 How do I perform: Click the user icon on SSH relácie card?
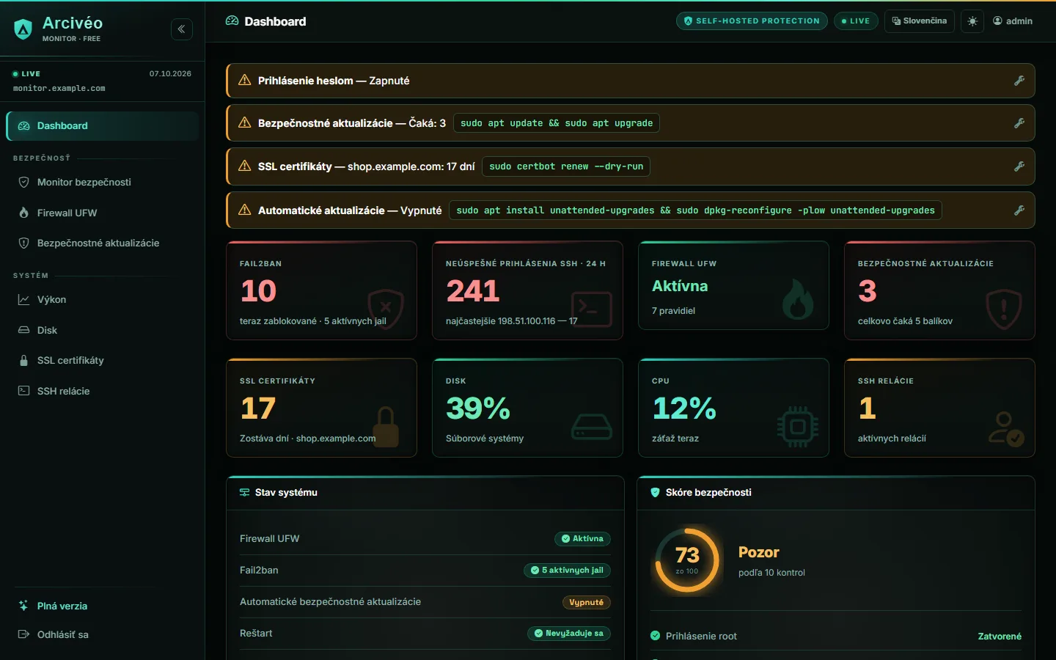(x=1005, y=428)
